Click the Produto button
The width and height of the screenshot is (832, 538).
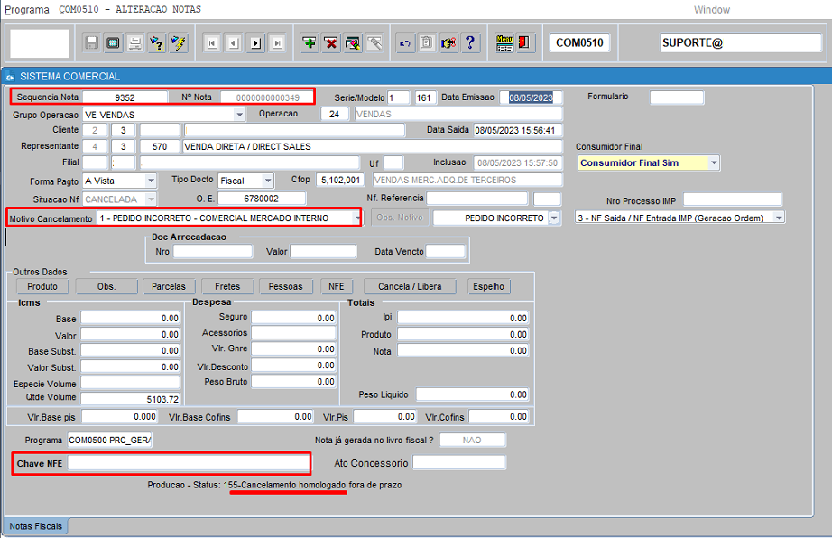coord(42,286)
